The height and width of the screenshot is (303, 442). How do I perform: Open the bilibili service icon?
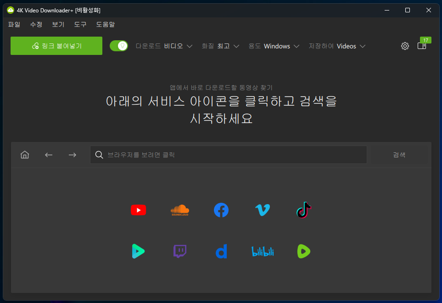click(263, 251)
